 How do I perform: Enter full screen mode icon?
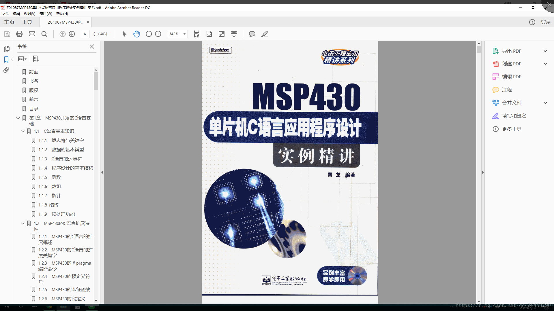click(x=222, y=34)
